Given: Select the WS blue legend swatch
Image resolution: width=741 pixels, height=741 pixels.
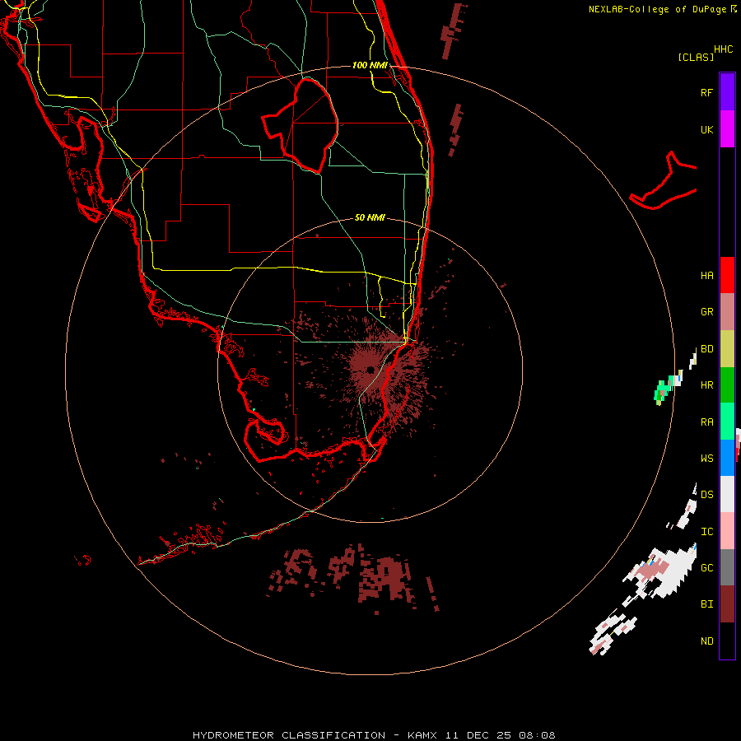Looking at the screenshot, I should pos(727,458).
